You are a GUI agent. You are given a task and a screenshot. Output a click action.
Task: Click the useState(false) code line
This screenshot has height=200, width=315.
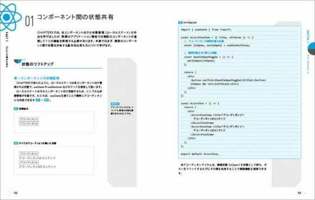pos(217,45)
